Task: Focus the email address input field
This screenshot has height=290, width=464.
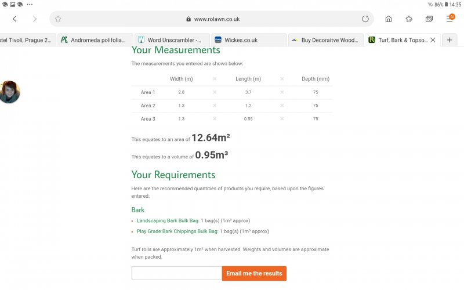Action: tap(176, 273)
